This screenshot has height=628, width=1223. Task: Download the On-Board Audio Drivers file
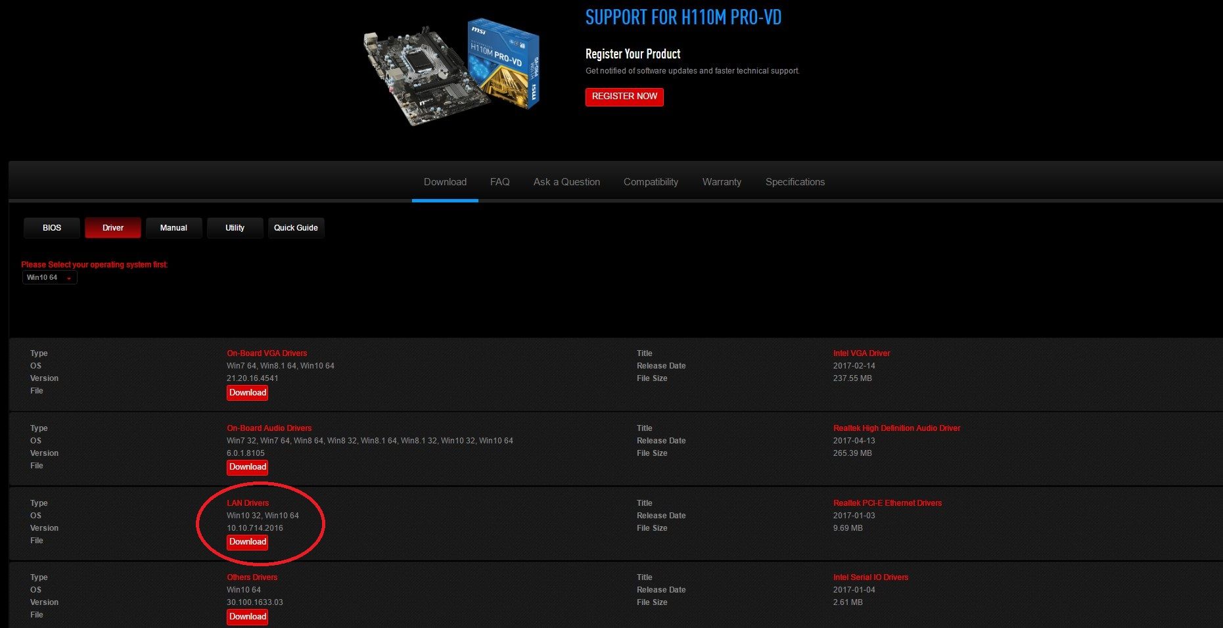coord(248,467)
